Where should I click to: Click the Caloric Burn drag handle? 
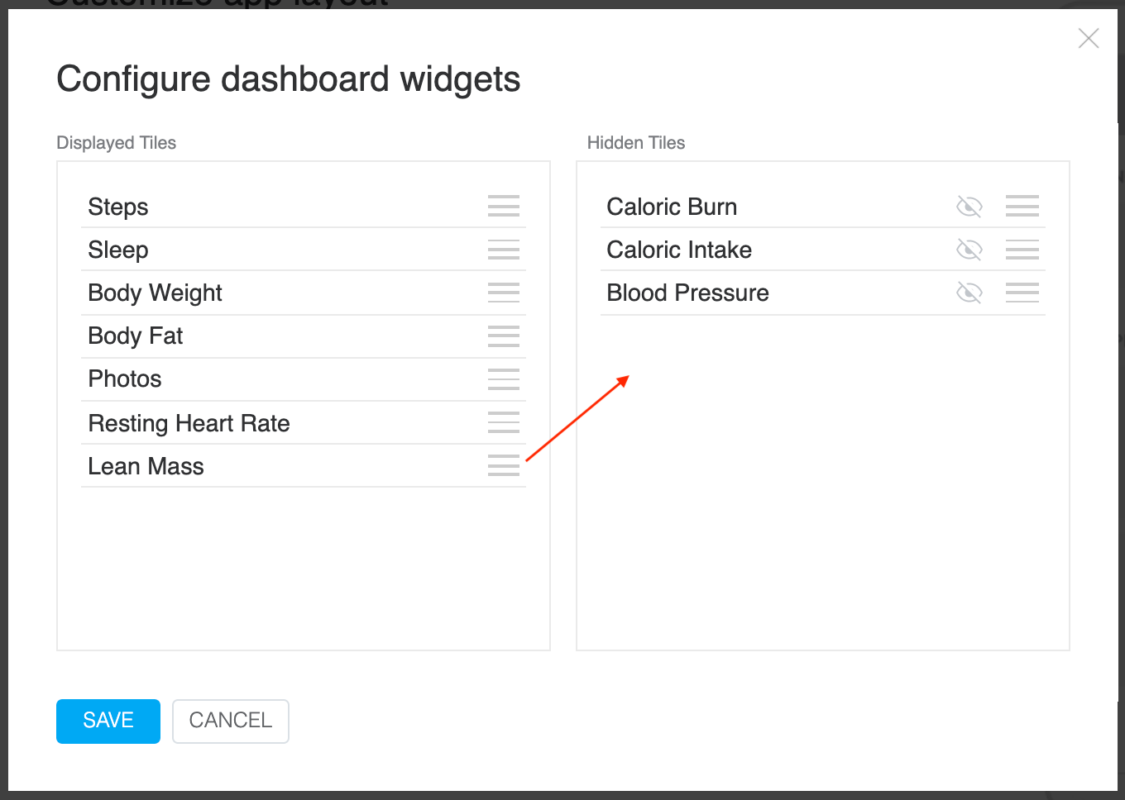point(1022,206)
